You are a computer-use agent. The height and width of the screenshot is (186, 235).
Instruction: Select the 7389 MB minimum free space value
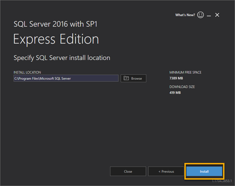(176, 78)
